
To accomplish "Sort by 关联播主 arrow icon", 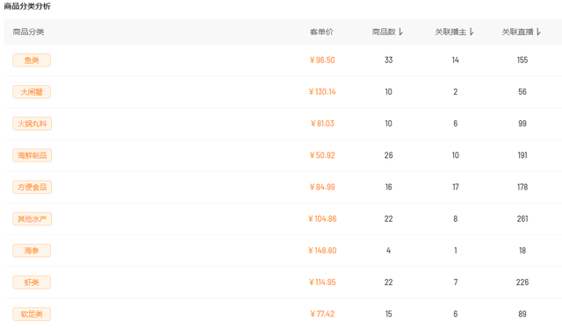I will [x=472, y=32].
